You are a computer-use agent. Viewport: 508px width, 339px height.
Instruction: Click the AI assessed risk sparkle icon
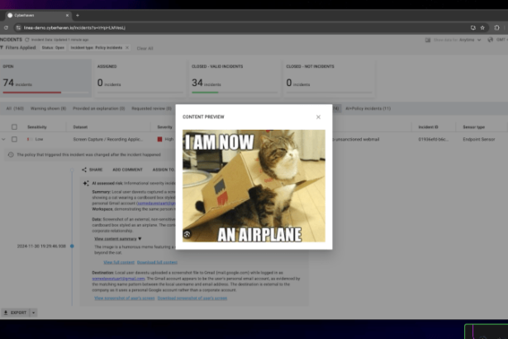[86, 184]
